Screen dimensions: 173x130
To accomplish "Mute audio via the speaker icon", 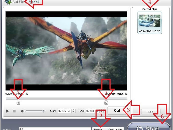I will [23, 111].
